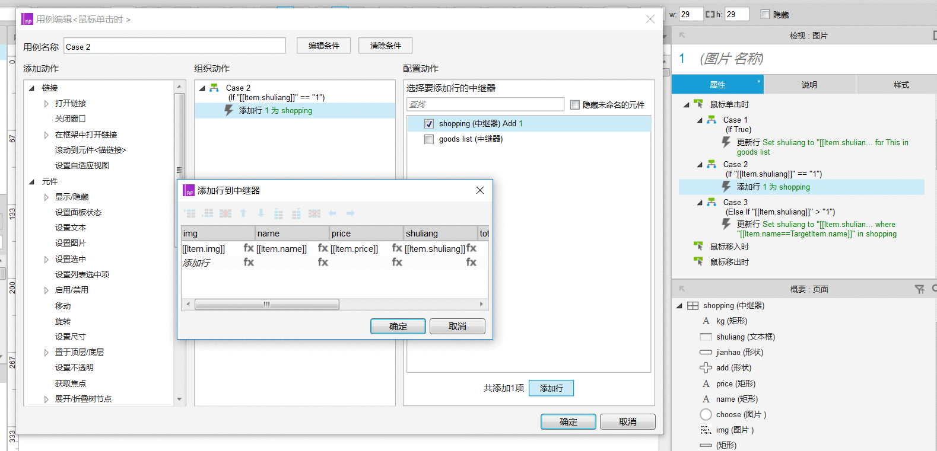
Task: Click the 查找 search field
Action: click(x=485, y=104)
